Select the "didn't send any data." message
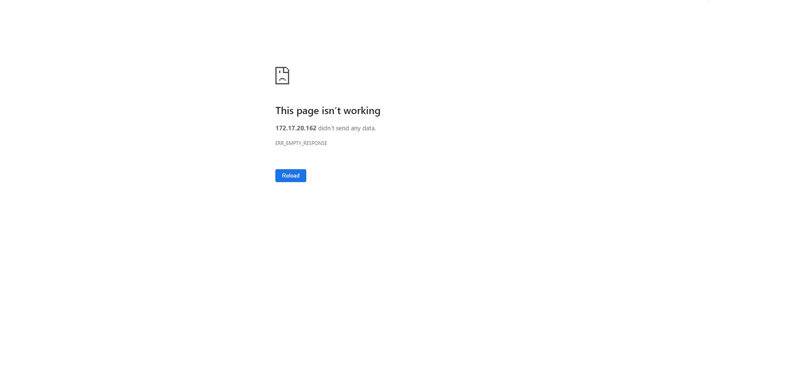This screenshot has height=391, width=801. coord(347,128)
